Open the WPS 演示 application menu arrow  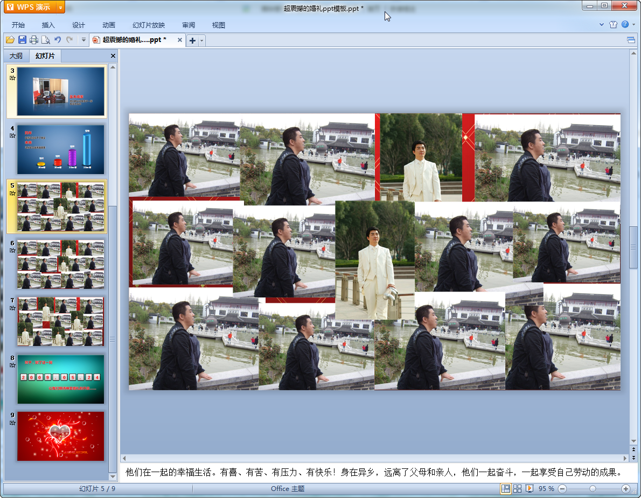(60, 7)
